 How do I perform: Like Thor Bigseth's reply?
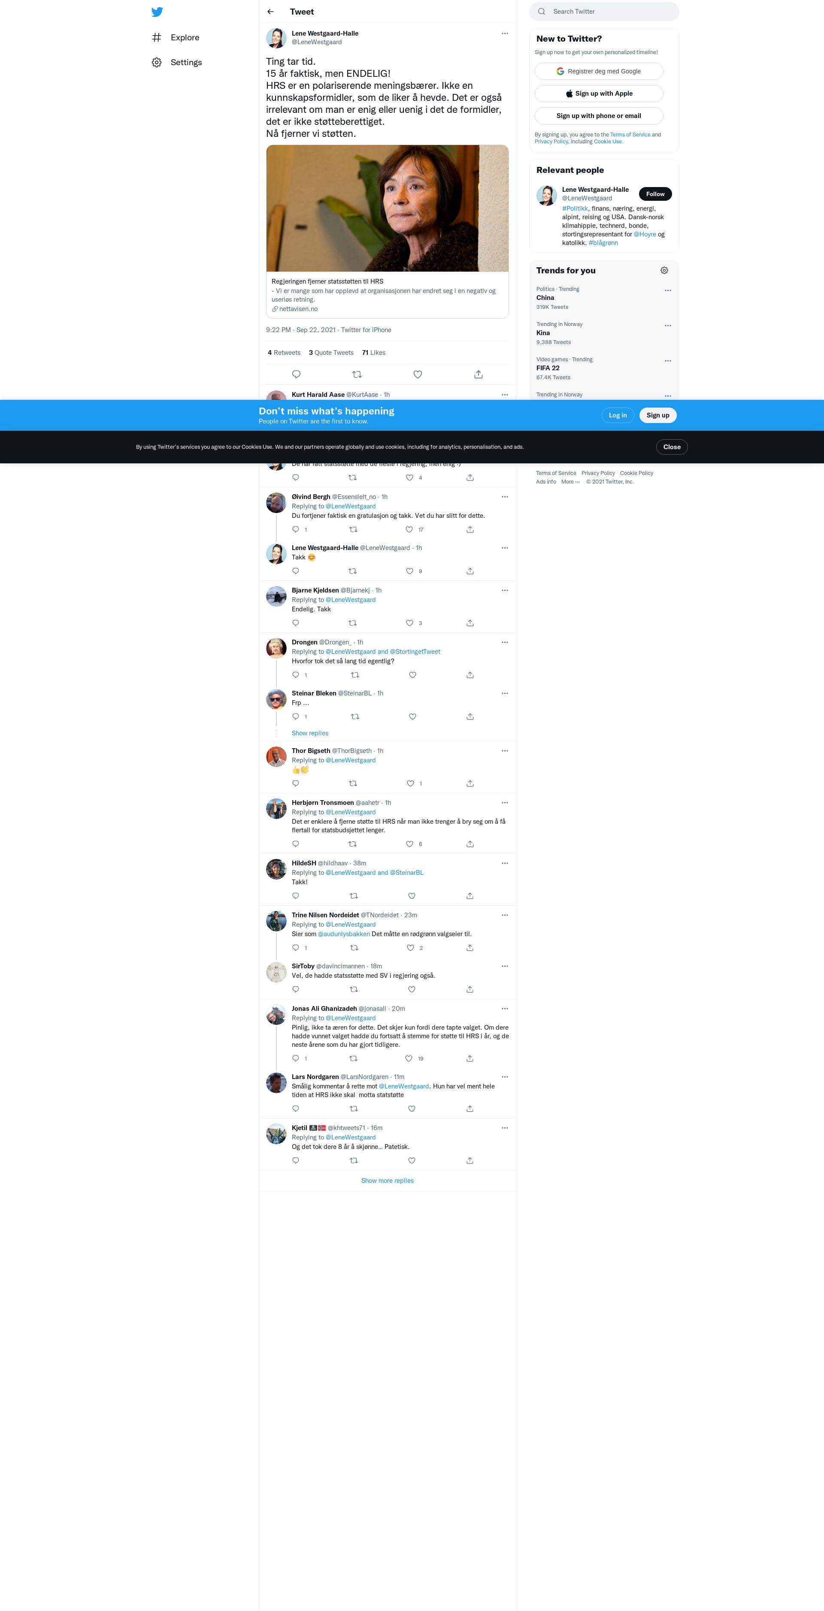click(x=410, y=783)
